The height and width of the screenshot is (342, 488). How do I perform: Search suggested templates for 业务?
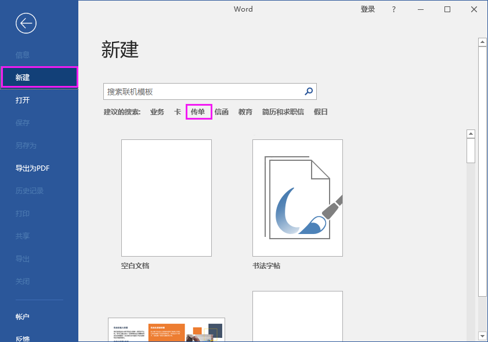click(157, 111)
